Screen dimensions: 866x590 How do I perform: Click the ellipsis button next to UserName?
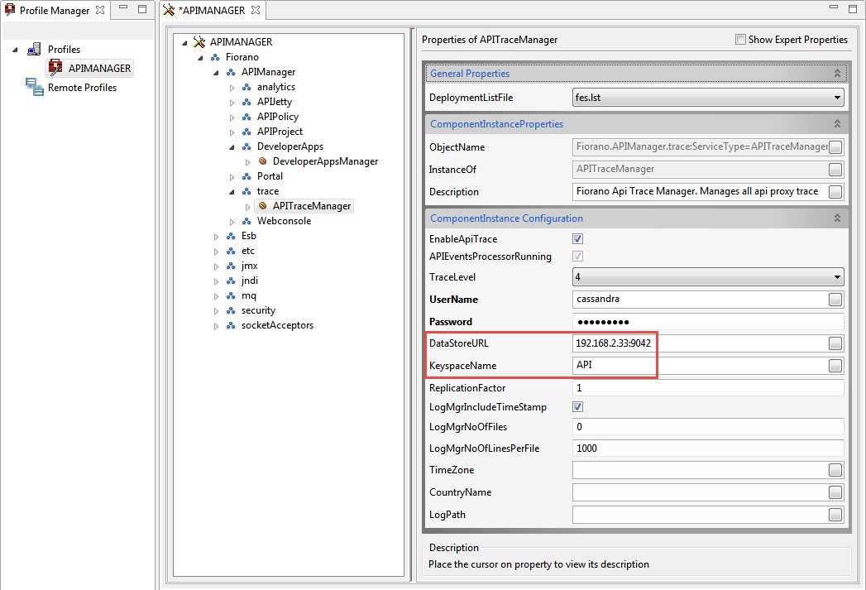(x=835, y=300)
